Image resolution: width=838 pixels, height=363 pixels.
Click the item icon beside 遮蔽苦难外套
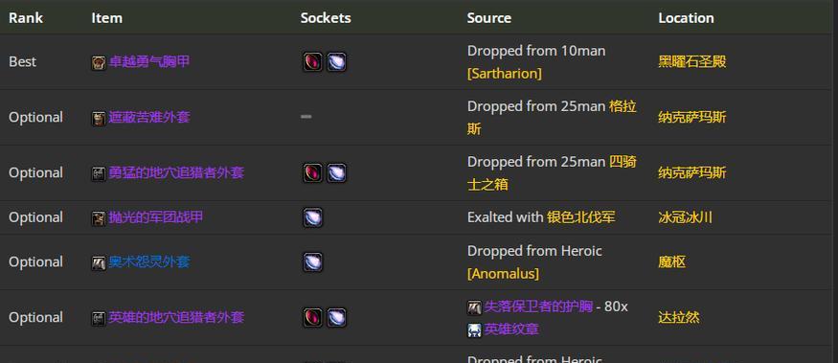pos(99,119)
